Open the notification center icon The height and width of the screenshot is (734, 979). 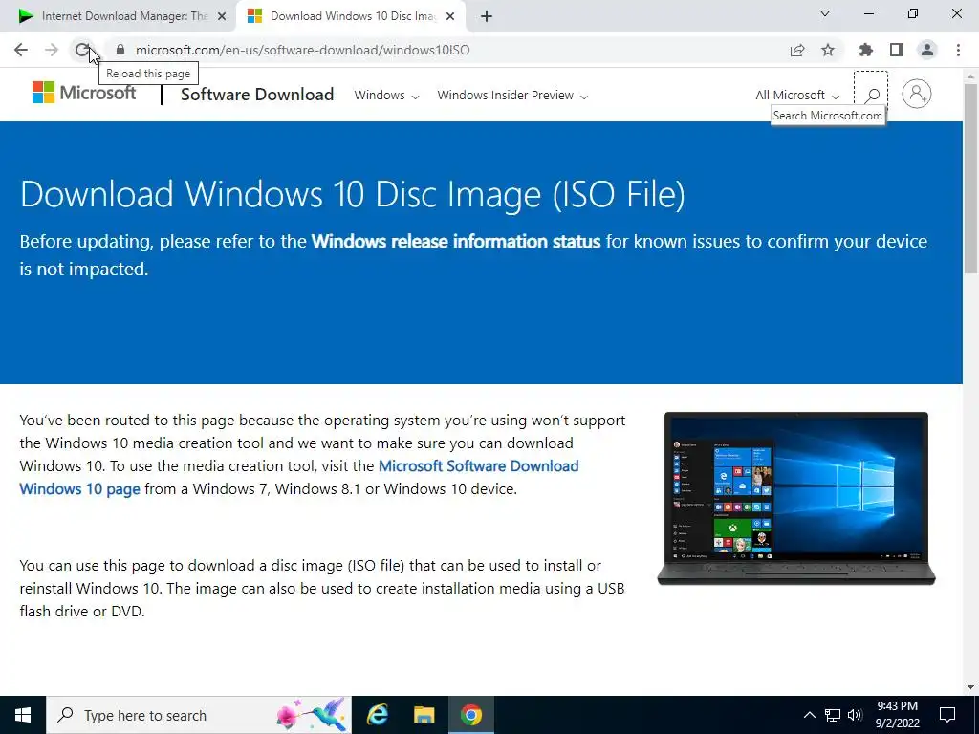coord(947,715)
